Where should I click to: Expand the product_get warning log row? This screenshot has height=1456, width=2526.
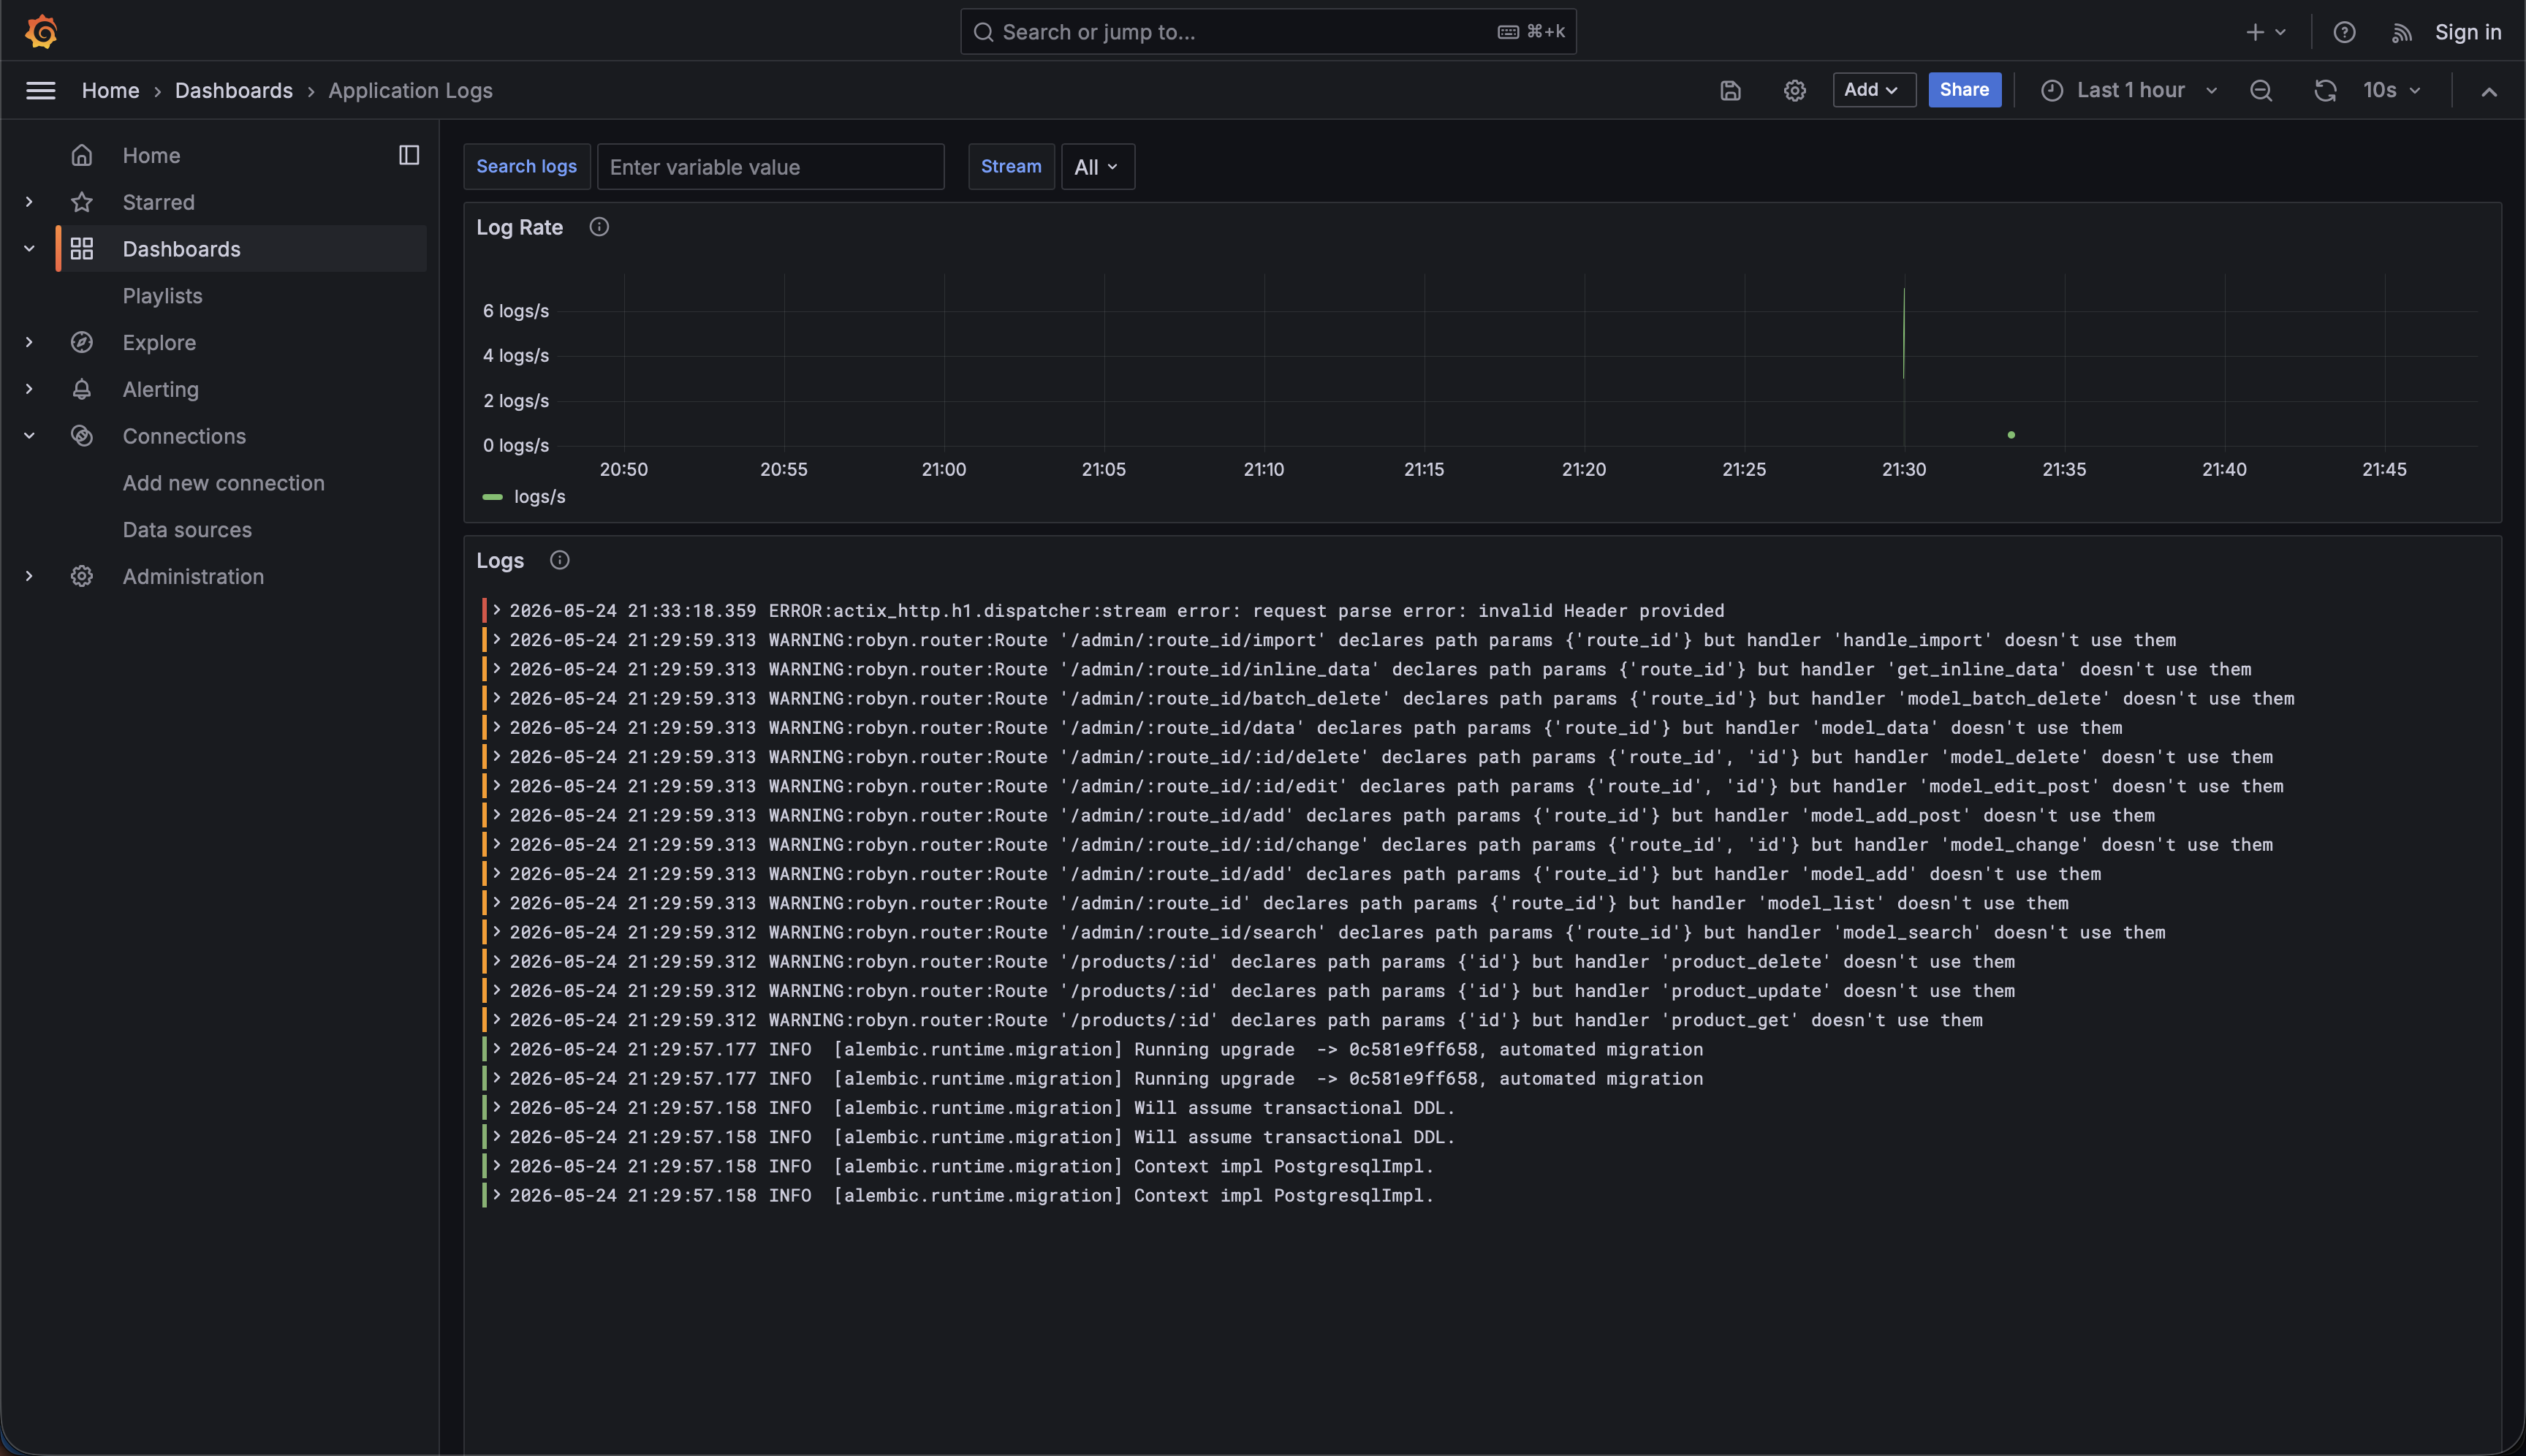click(496, 1019)
